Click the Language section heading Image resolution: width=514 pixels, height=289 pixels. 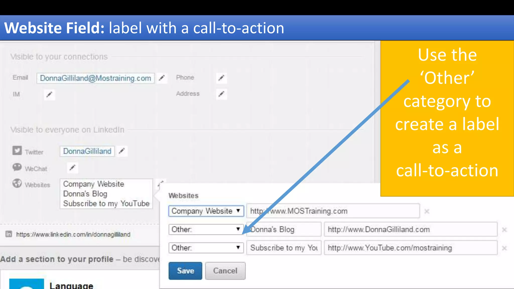pyautogui.click(x=71, y=285)
